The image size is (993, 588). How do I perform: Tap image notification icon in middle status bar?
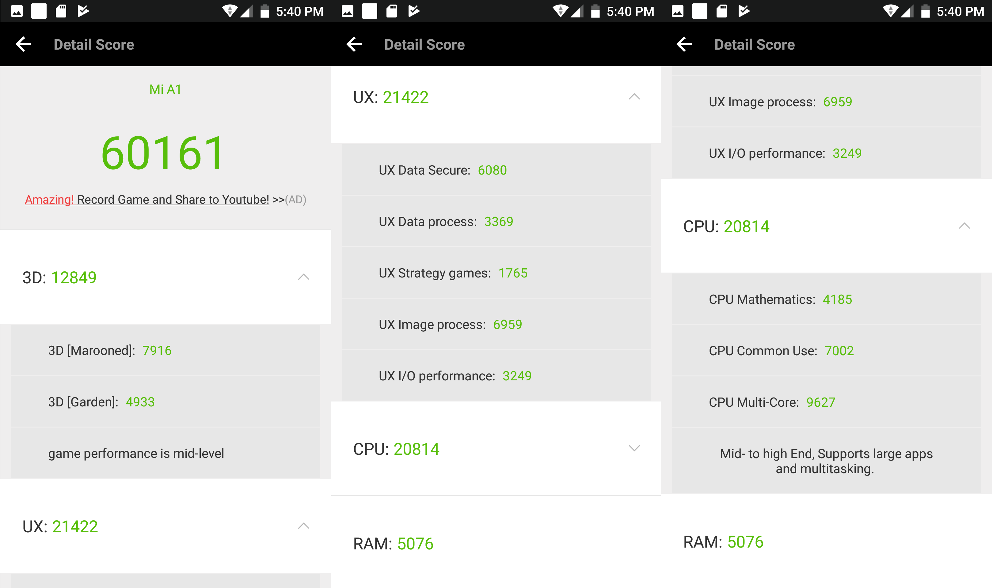pos(347,11)
